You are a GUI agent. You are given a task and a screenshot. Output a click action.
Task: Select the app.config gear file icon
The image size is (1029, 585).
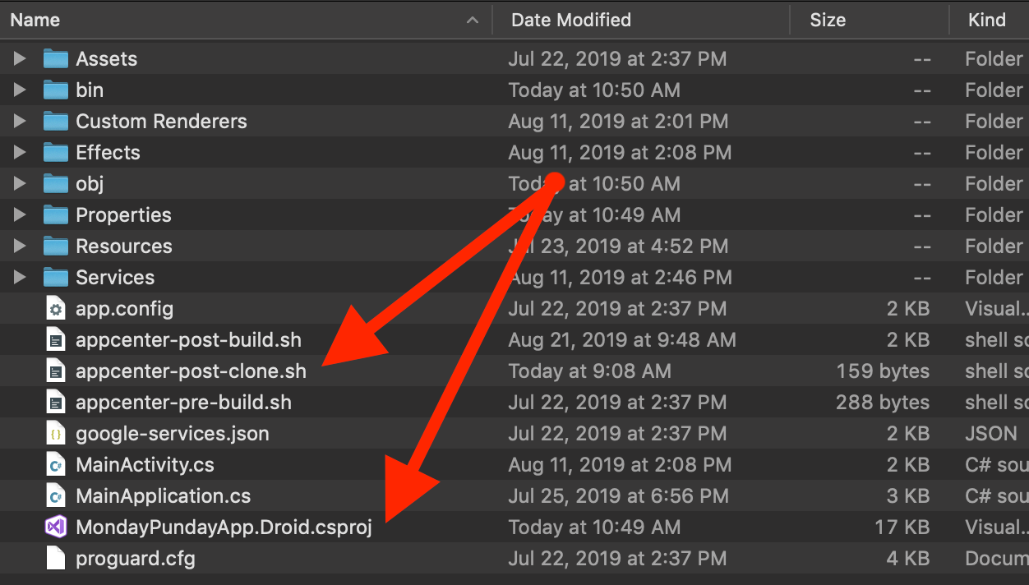click(56, 309)
